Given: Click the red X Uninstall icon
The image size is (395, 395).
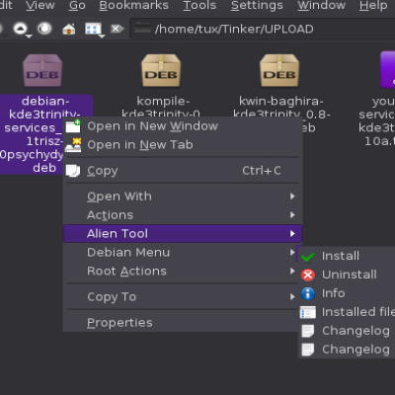Looking at the screenshot, I should (308, 275).
